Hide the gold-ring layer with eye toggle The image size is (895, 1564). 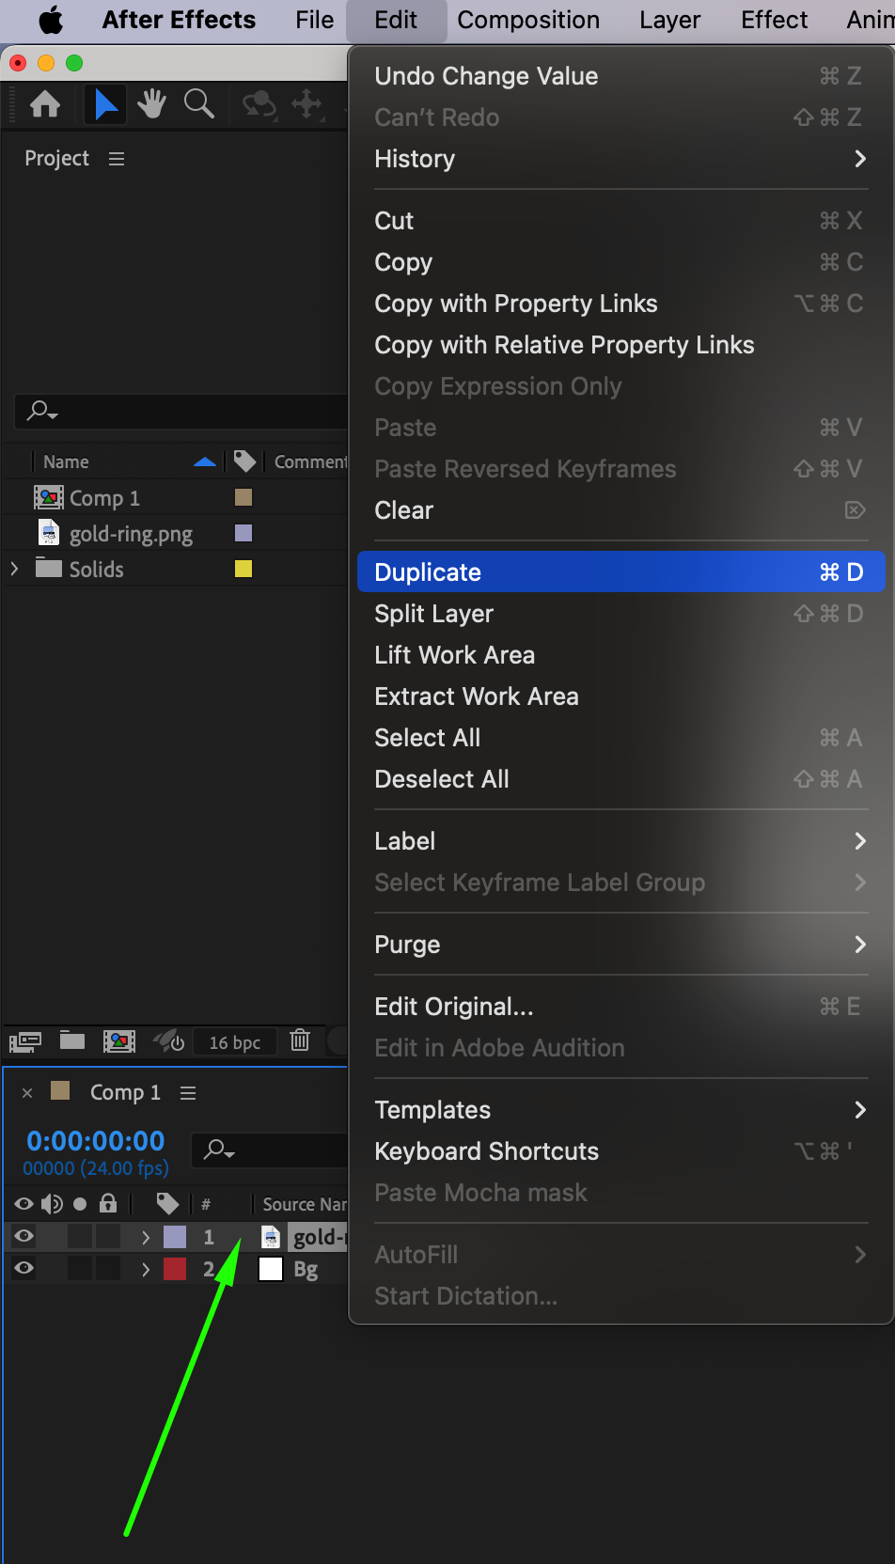tap(24, 1236)
